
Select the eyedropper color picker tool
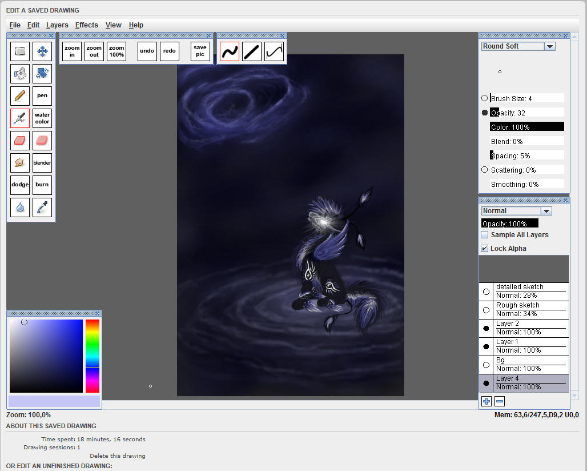[42, 207]
